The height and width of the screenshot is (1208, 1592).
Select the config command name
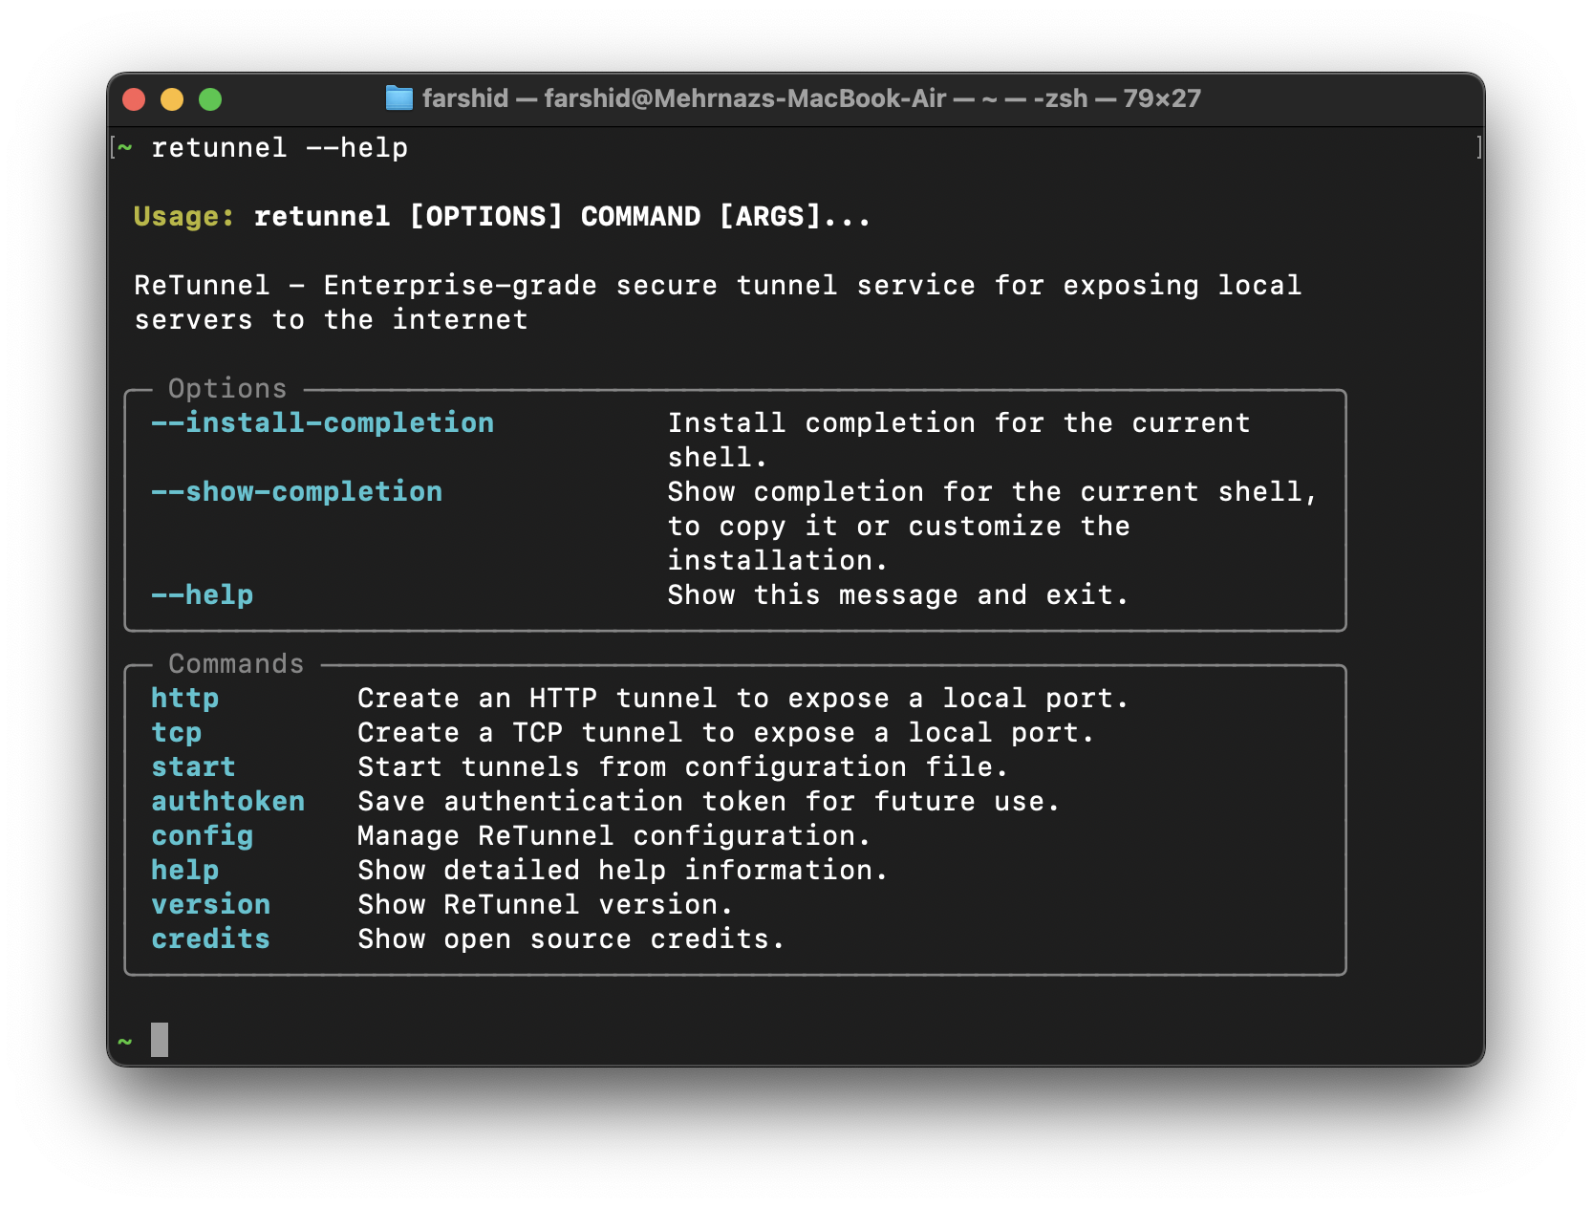point(202,835)
